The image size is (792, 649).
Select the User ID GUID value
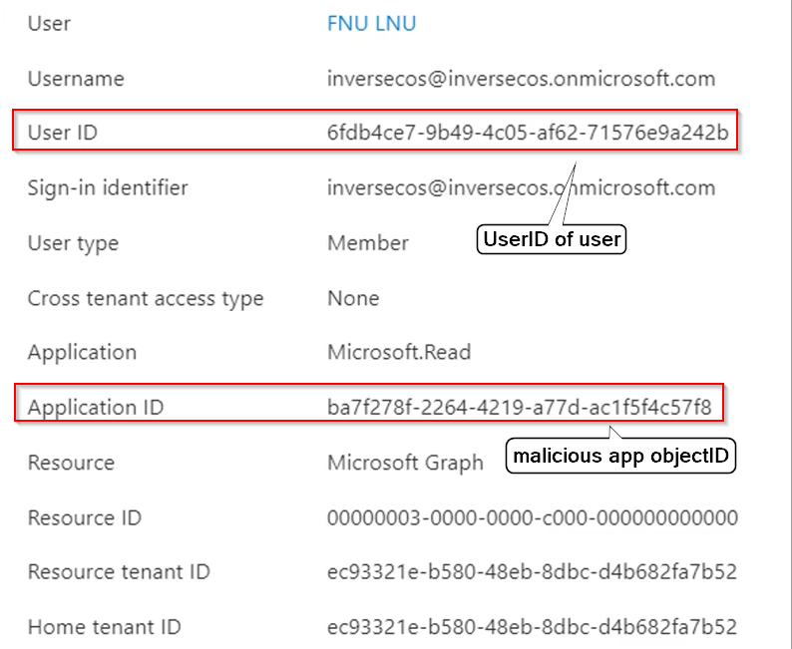tap(528, 133)
